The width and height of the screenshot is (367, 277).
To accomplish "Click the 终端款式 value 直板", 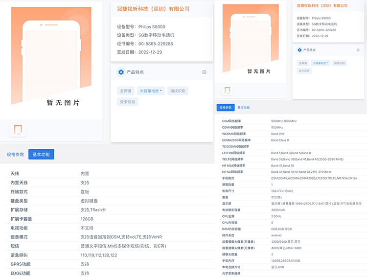I will click(85, 192).
